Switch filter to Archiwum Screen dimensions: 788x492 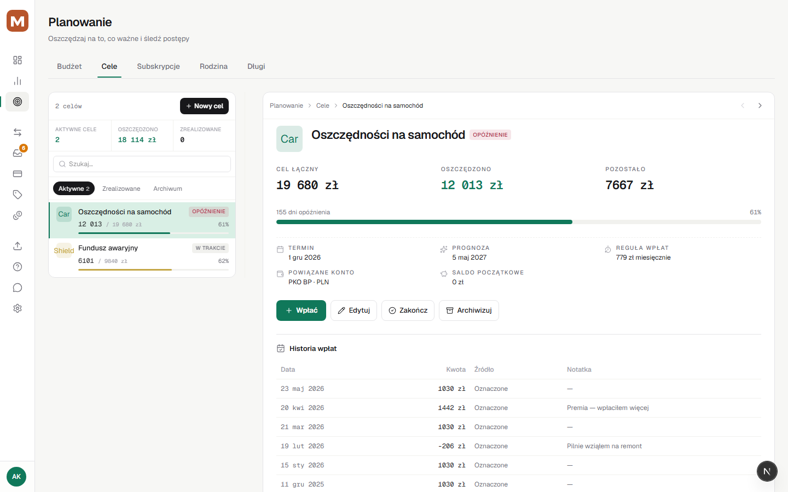tap(167, 189)
